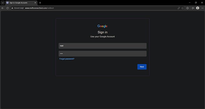Screen dimensions: 205x109
Task: Click the address bar URL msftconnecttest.com
Action: pos(39,8)
